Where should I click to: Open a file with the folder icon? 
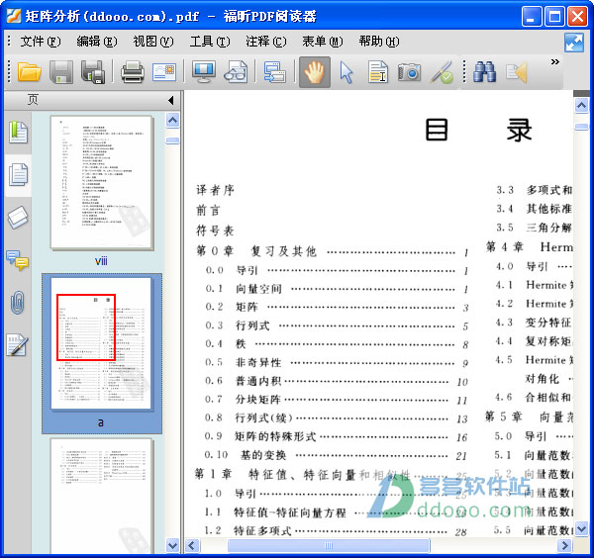coord(29,72)
